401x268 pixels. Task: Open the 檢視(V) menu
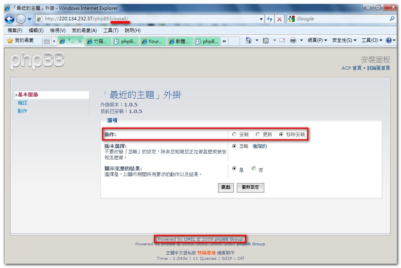click(57, 31)
